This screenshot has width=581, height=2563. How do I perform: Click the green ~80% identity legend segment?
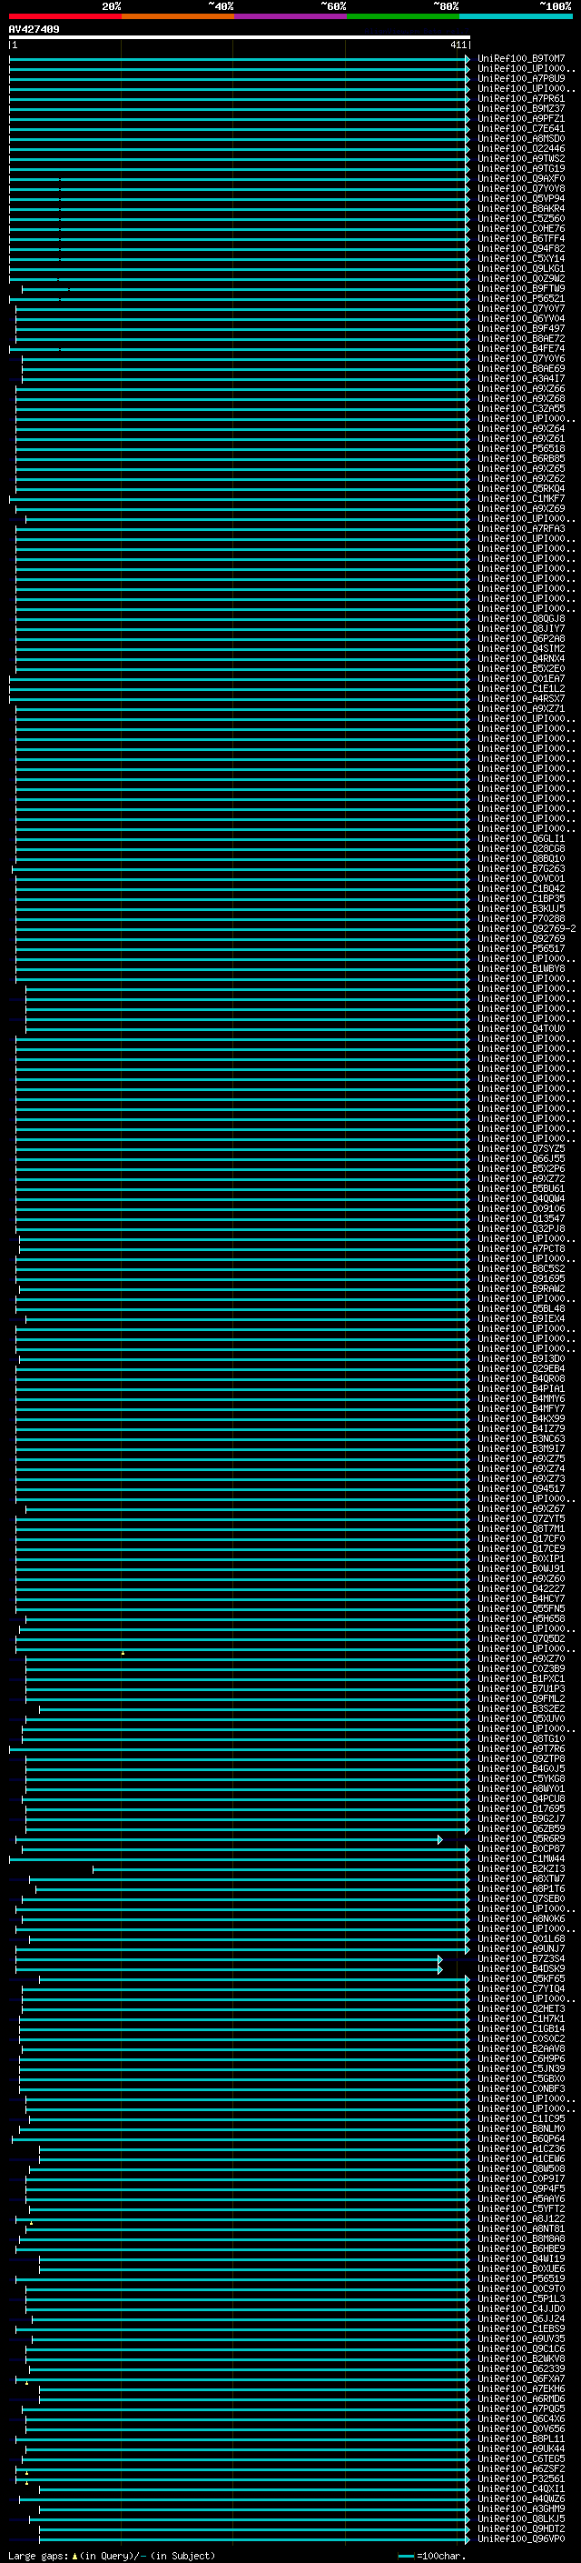[x=403, y=17]
